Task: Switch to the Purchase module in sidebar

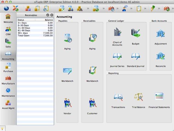Action: pos(8,67)
